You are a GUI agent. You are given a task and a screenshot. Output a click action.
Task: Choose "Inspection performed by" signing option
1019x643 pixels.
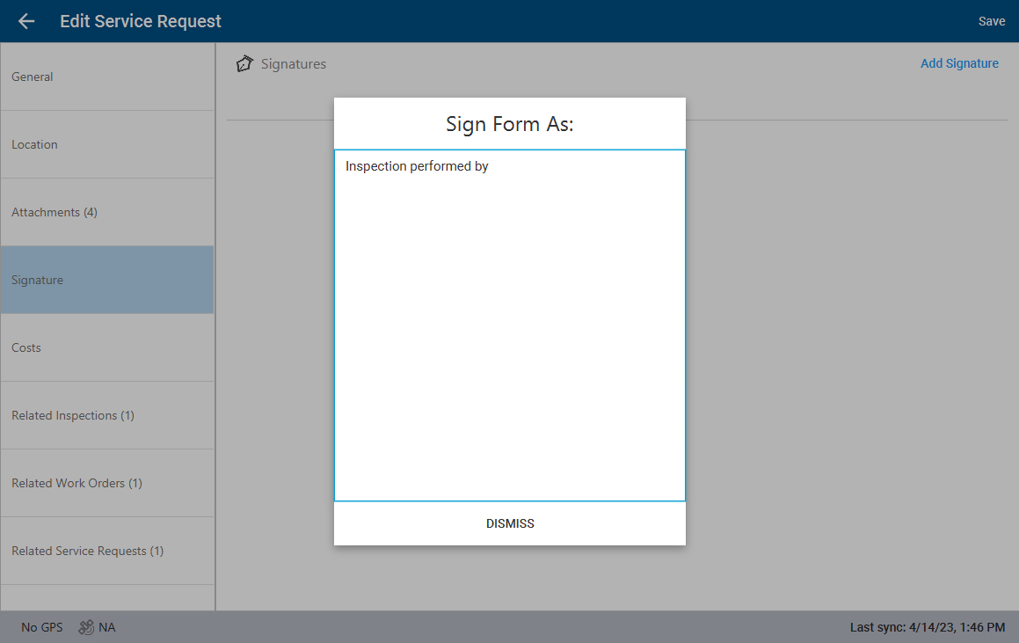(x=417, y=166)
